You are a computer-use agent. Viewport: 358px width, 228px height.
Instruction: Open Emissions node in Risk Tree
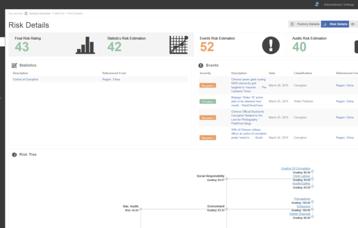click(303, 206)
